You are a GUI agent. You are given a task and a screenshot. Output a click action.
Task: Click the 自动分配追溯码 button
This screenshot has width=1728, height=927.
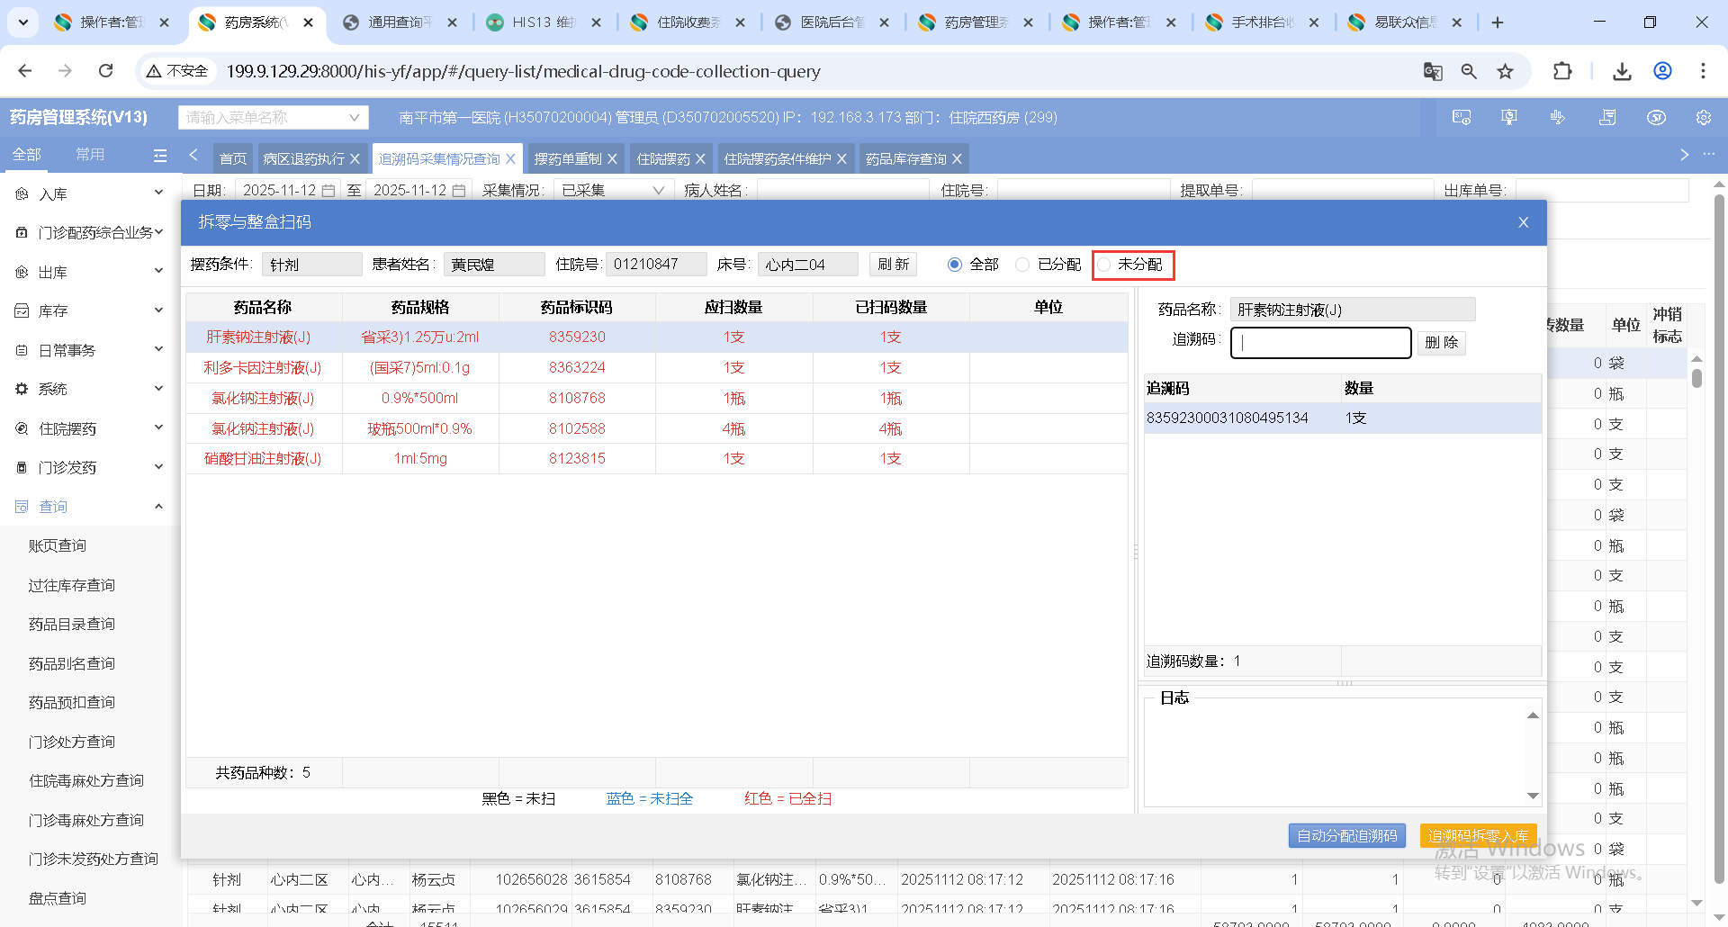point(1347,836)
